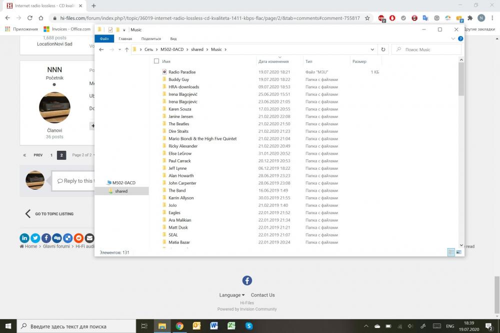The width and height of the screenshot is (500, 333).
Task: Select the HRA-downloads folder
Action: [183, 86]
